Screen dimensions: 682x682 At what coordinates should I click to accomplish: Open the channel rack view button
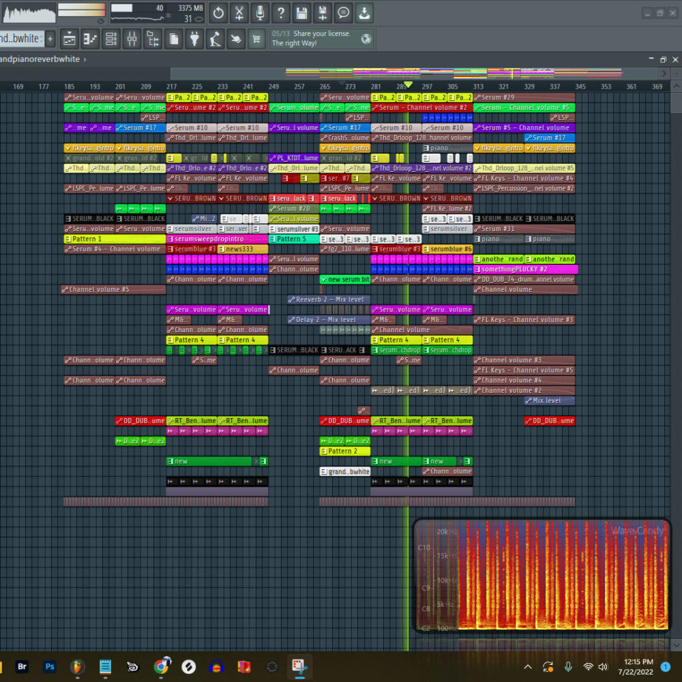(x=111, y=39)
